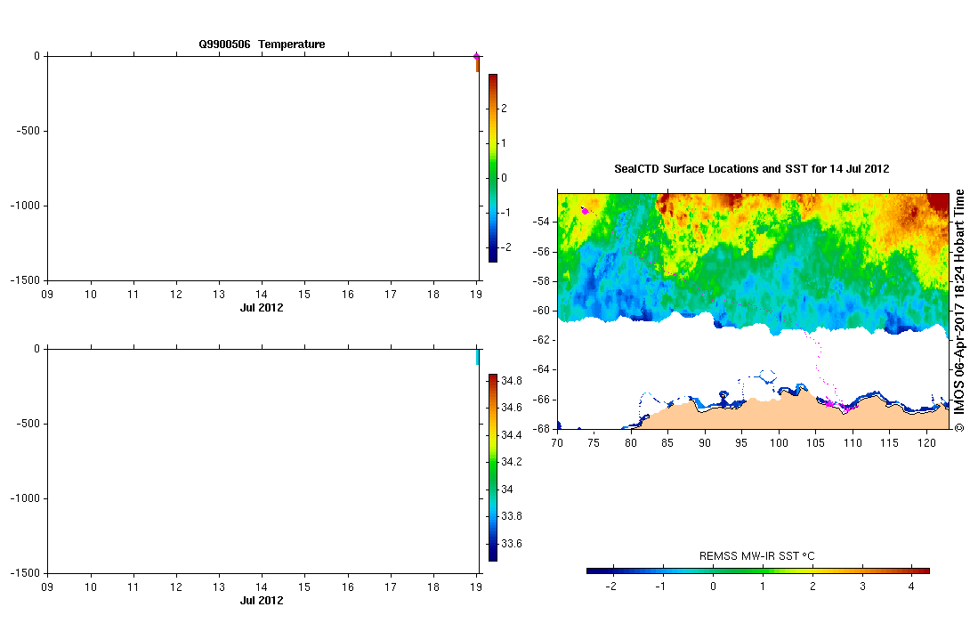Click the '4' tick on the SST color bar

911,587
